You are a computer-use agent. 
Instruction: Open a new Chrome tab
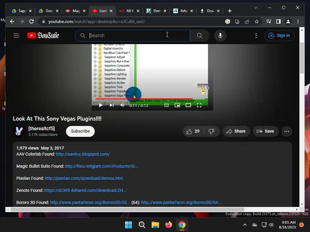point(229,11)
